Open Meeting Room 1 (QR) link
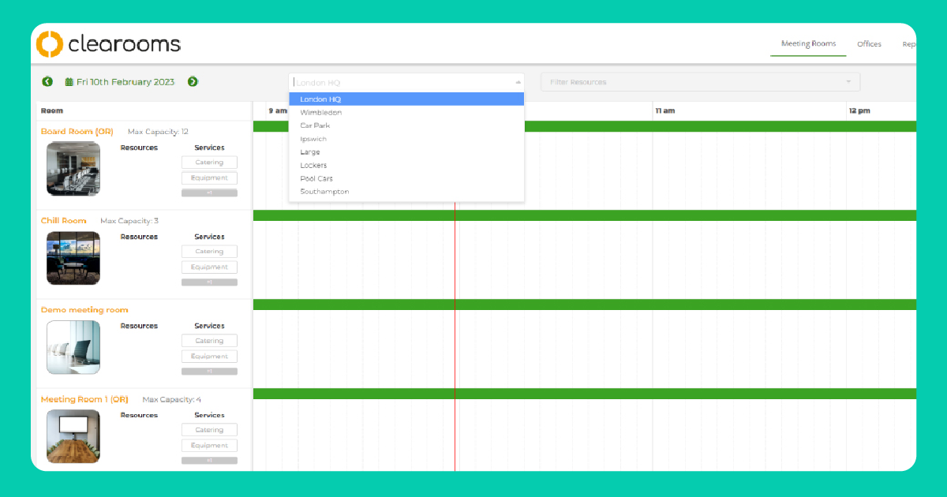Viewport: 947px width, 497px height. [84, 399]
